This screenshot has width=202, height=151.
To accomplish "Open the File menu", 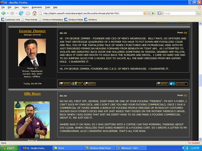I will point(3,7).
